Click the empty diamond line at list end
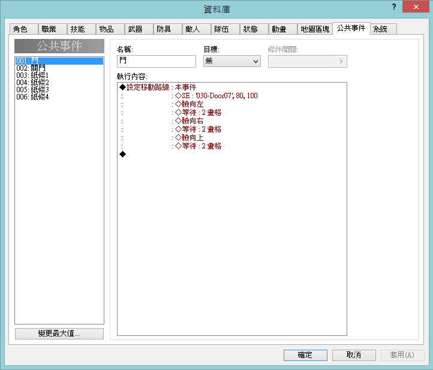This screenshot has height=370, width=433. pos(123,154)
